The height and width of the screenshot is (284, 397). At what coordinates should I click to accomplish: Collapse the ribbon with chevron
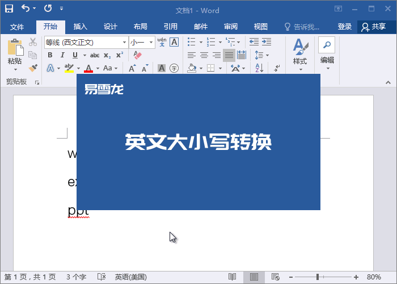pyautogui.click(x=388, y=82)
